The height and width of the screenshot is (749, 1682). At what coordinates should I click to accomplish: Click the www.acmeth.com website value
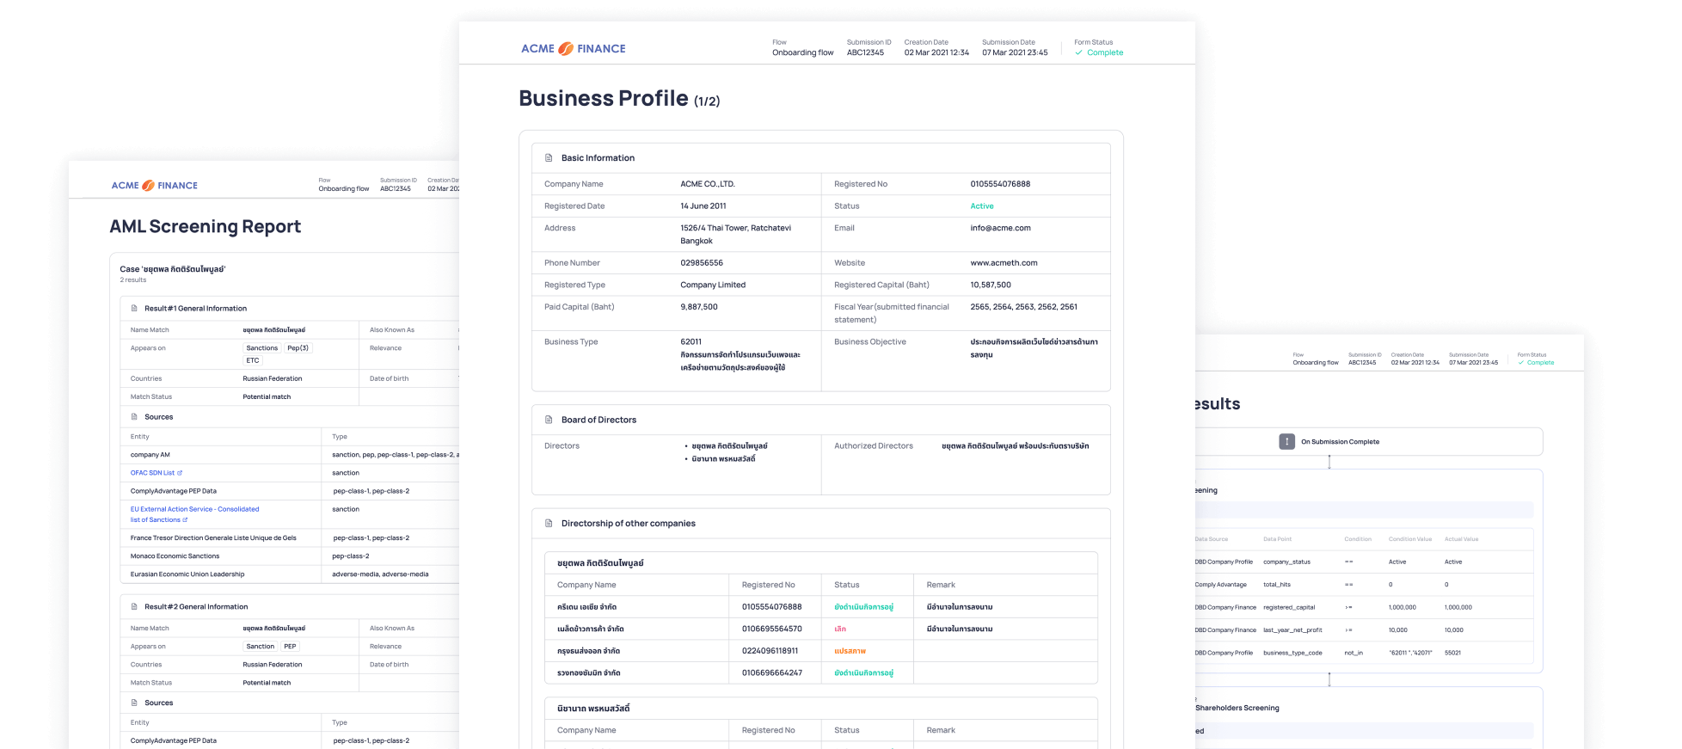click(x=1004, y=263)
